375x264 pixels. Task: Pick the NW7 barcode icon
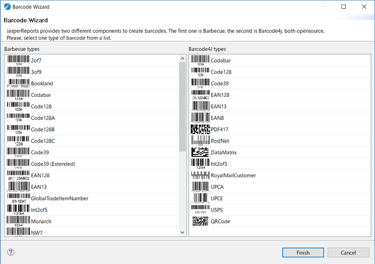pos(18,232)
